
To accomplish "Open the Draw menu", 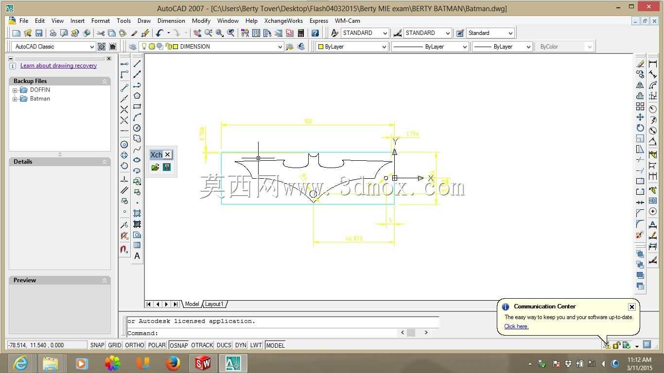I will point(144,21).
